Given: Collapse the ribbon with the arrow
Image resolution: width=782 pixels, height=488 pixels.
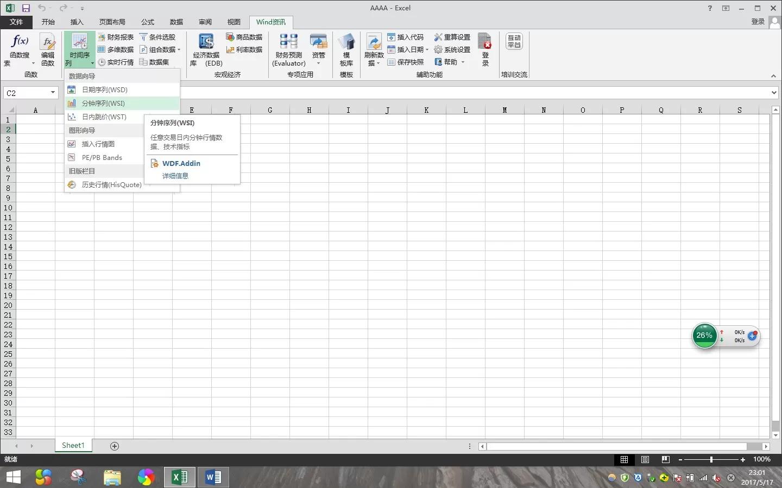Looking at the screenshot, I should [773, 75].
